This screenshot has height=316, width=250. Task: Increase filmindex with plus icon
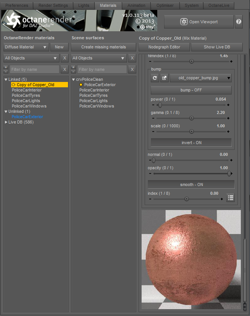point(231,61)
